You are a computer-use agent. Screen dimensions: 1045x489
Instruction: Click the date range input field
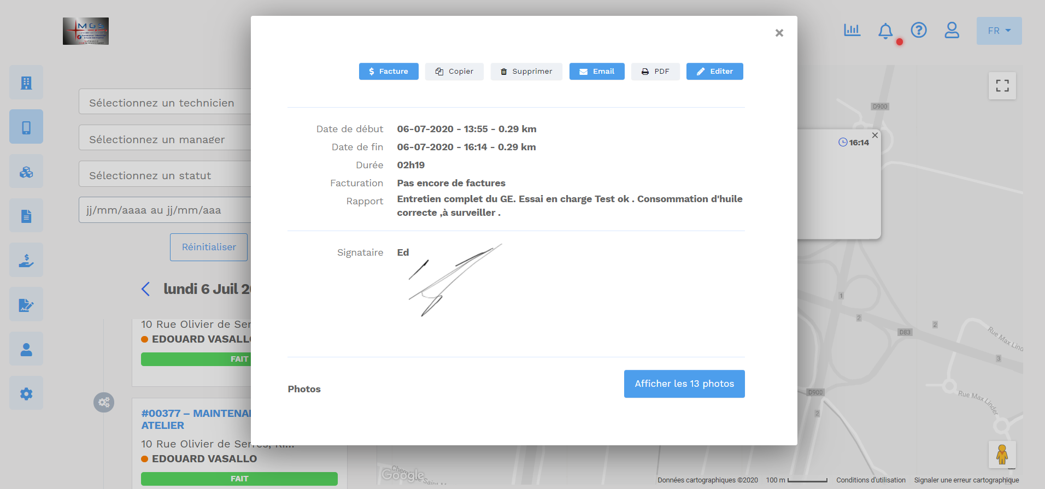click(165, 210)
